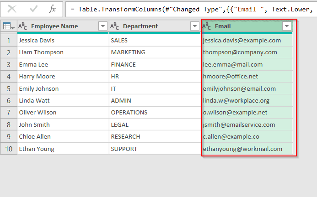
Task: Click hmoore@office.net email cell
Action: coord(247,77)
